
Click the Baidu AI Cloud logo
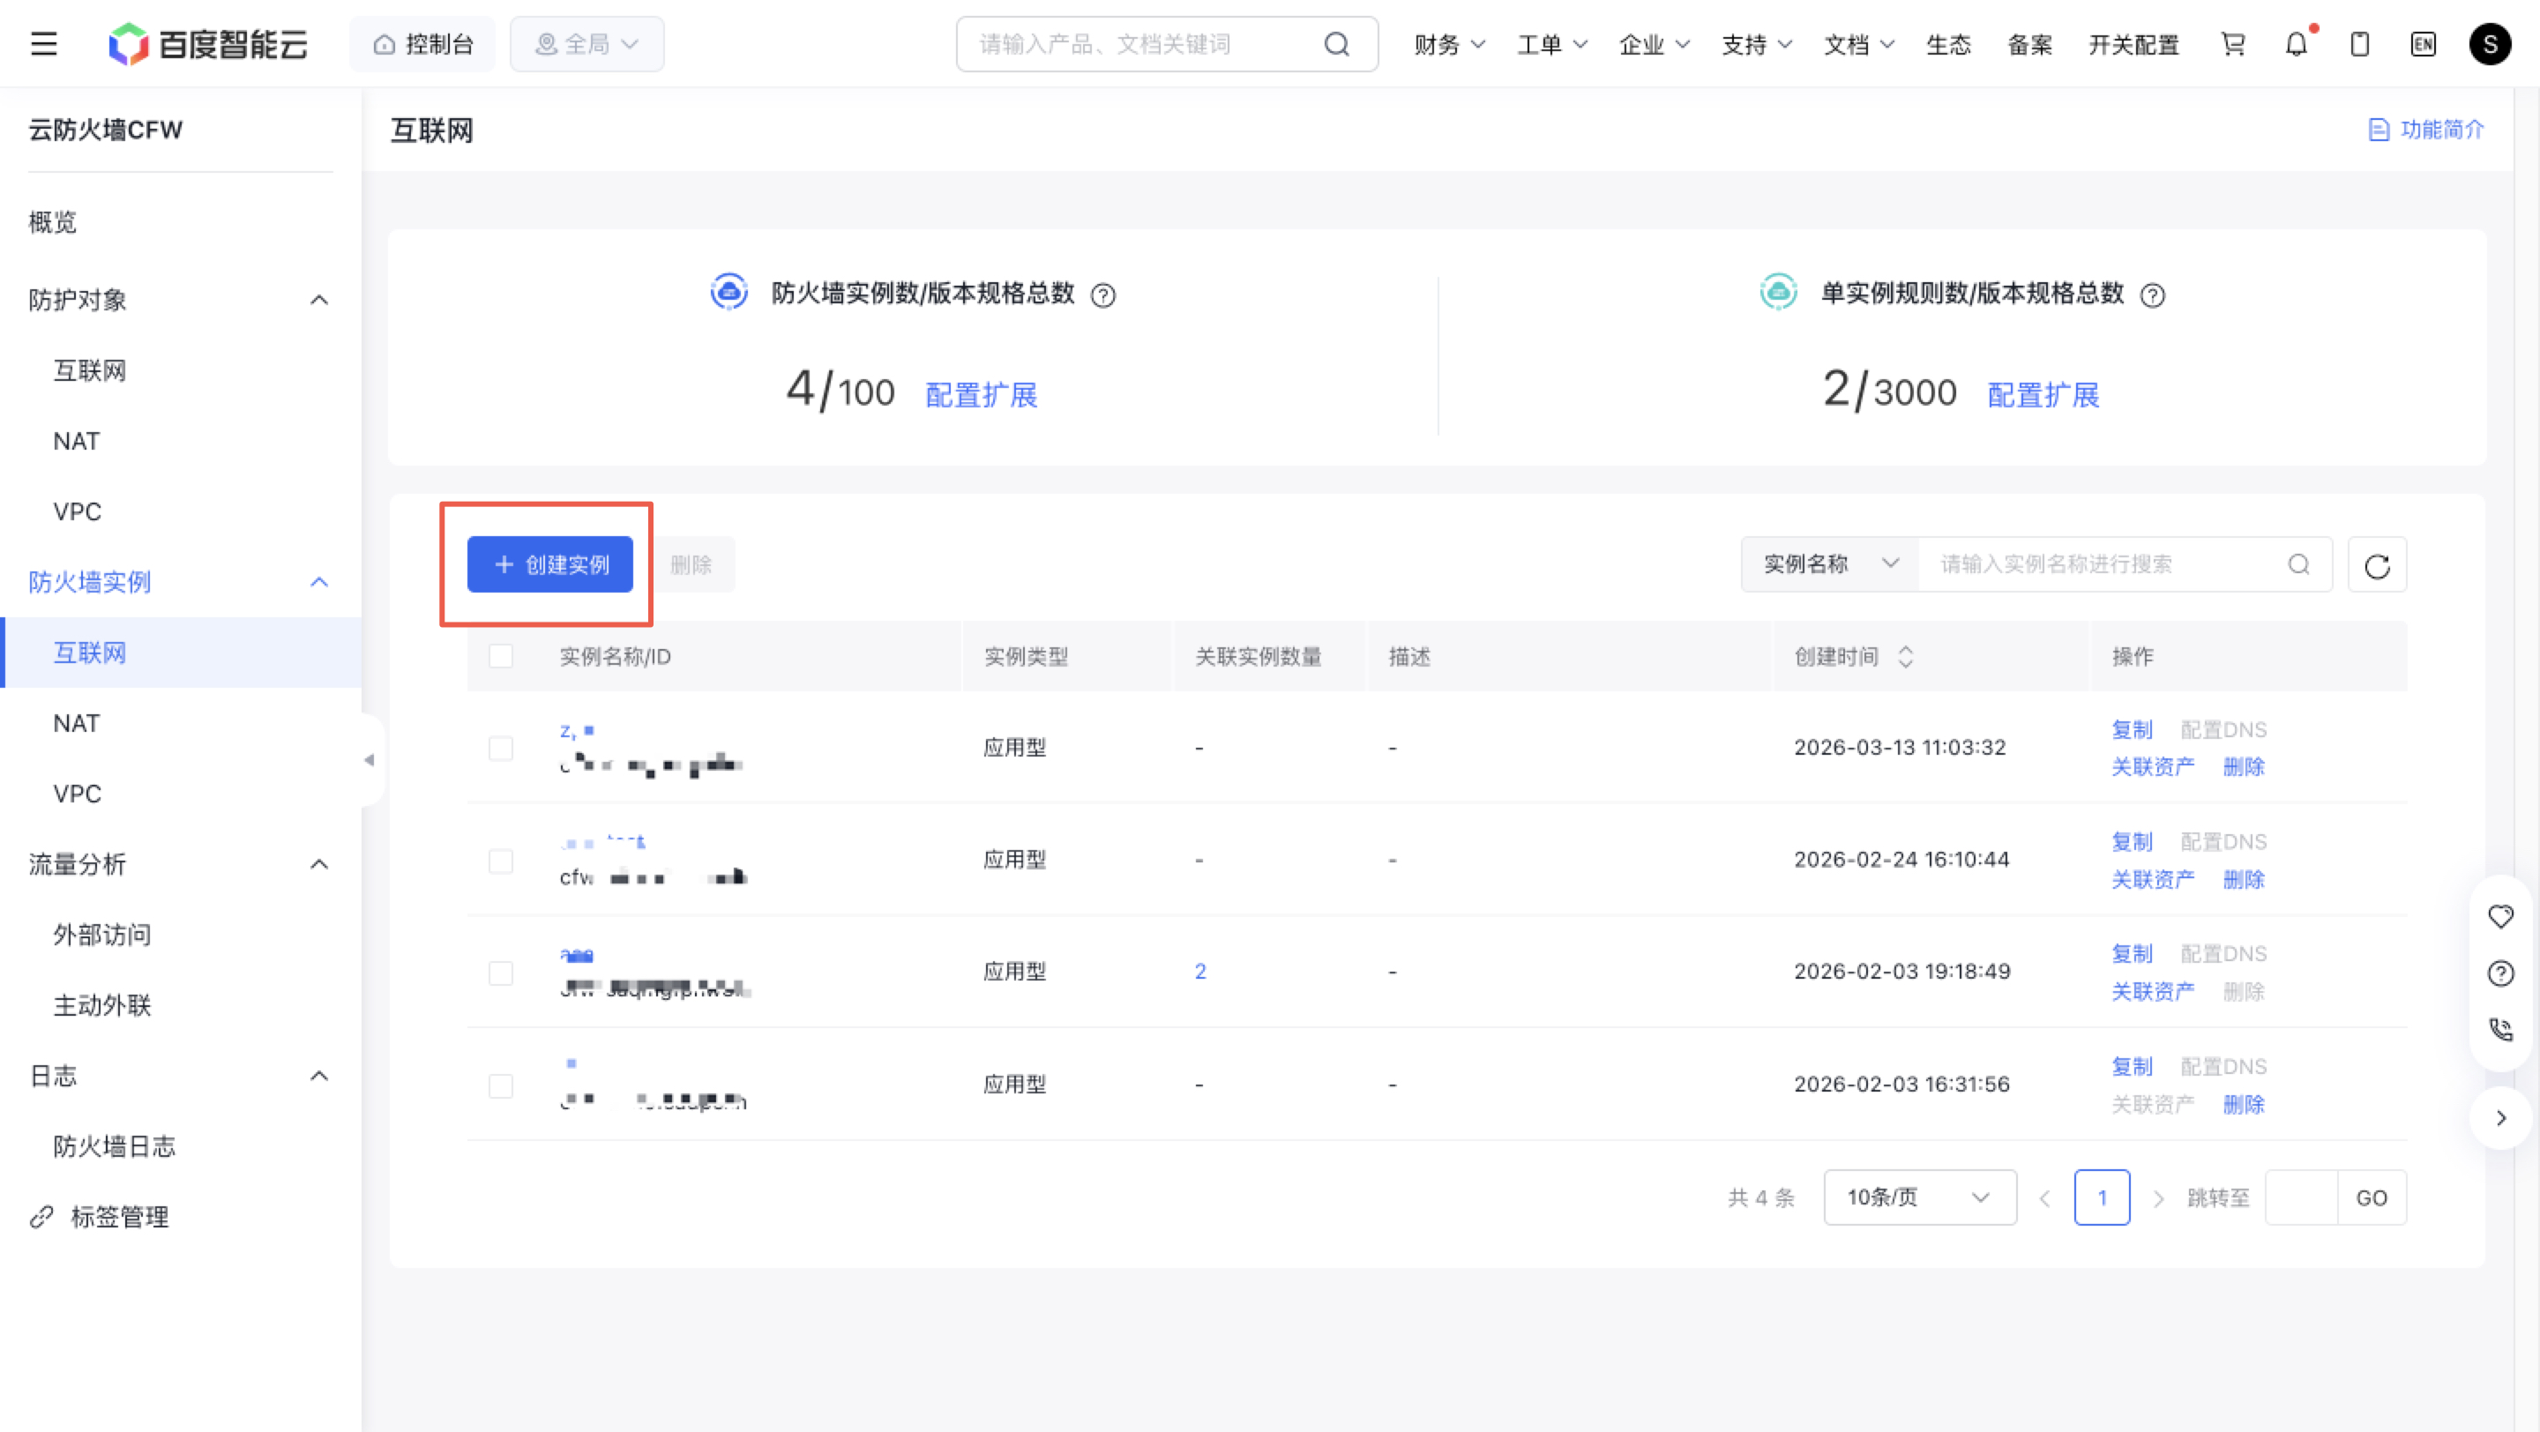[x=208, y=44]
